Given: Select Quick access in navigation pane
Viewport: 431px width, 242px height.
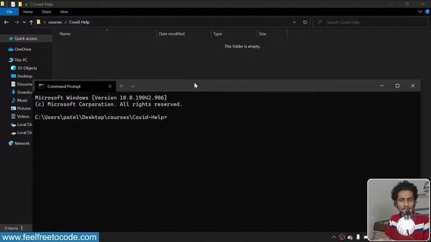Looking at the screenshot, I should pyautogui.click(x=26, y=38).
